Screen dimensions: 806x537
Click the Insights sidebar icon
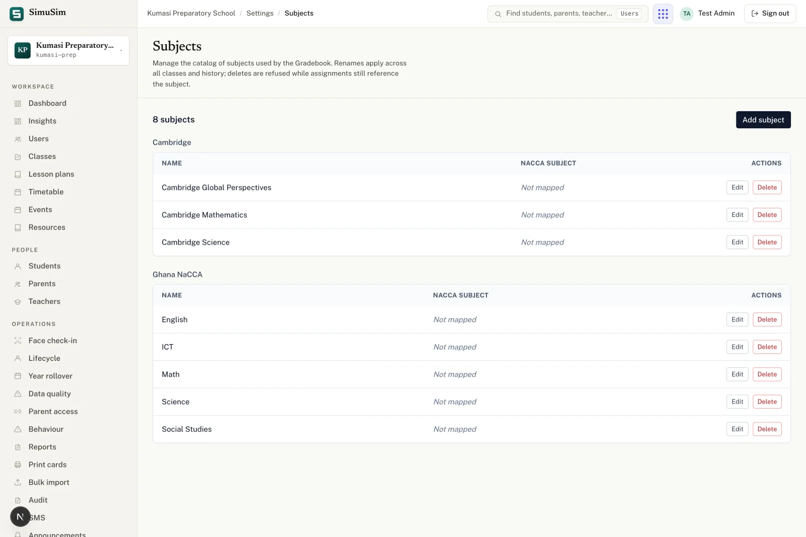click(18, 121)
